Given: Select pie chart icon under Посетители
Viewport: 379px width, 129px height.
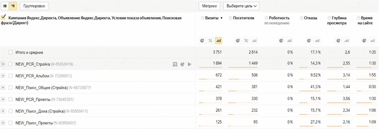Looking at the screenshot, I should pyautogui.click(x=238, y=41).
